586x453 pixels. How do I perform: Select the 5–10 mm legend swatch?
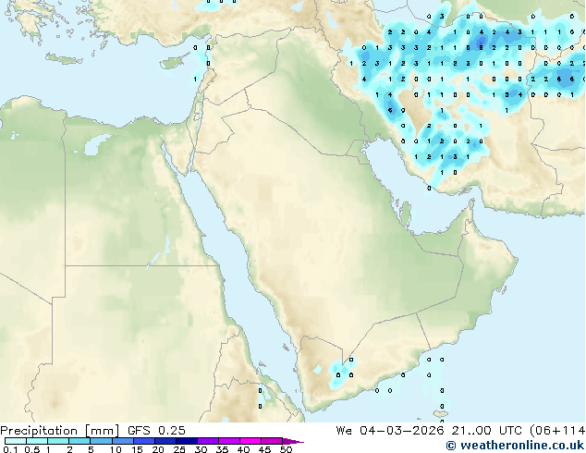[x=101, y=441]
